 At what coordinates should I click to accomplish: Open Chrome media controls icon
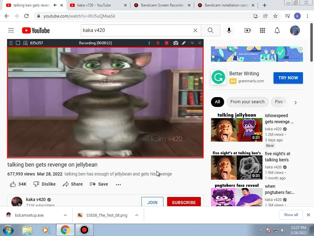click(287, 16)
